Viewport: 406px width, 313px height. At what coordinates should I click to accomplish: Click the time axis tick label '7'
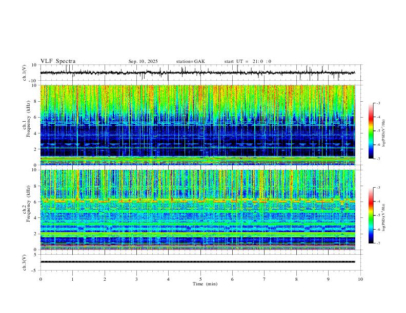[265, 279]
